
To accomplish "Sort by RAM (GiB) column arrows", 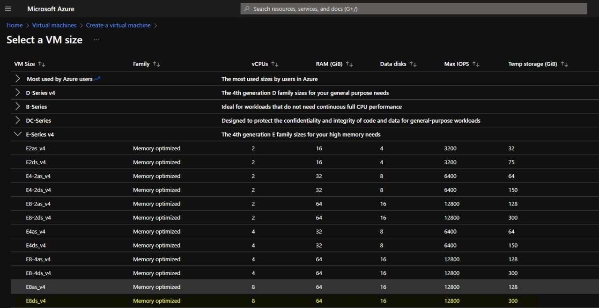I will 349,64.
